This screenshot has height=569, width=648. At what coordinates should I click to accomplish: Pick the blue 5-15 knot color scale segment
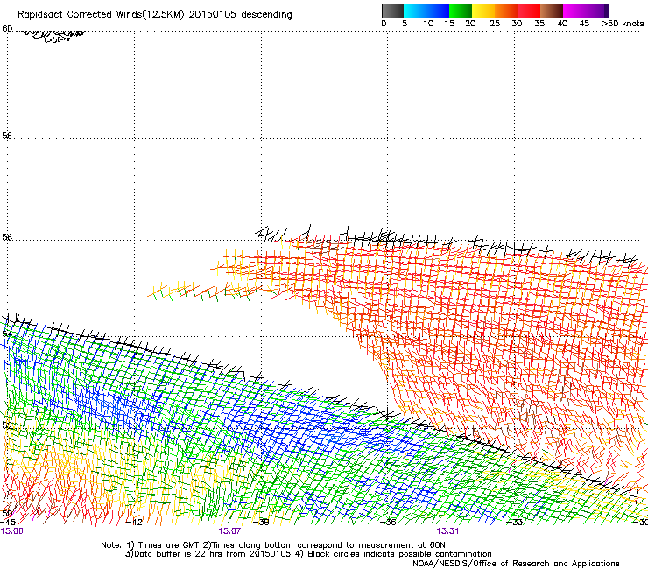point(426,11)
